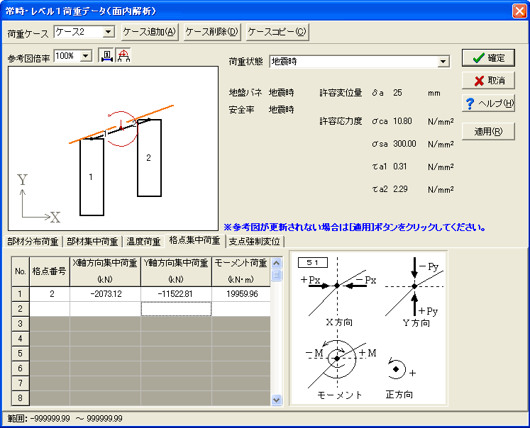Click the 範囲 status bar range text
Viewport: 530px width, 428px height.
[65, 419]
